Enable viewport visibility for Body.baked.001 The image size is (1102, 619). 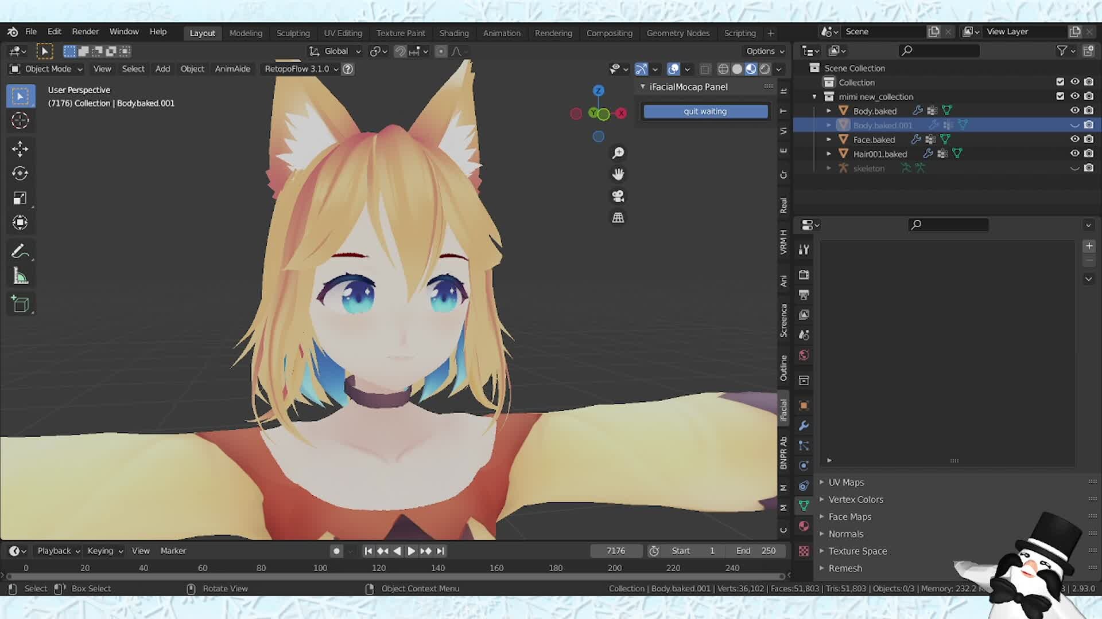pyautogui.click(x=1074, y=125)
